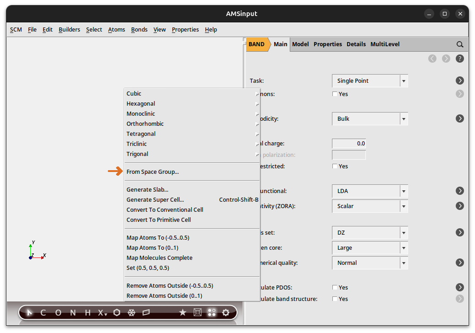Image resolution: width=475 pixels, height=333 pixels.
Task: Choose the Carbon atom tool
Action: [43, 313]
